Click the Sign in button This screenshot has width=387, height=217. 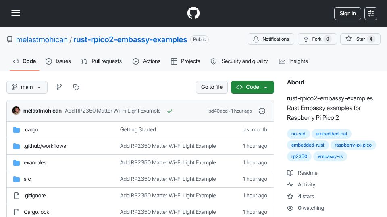(347, 14)
